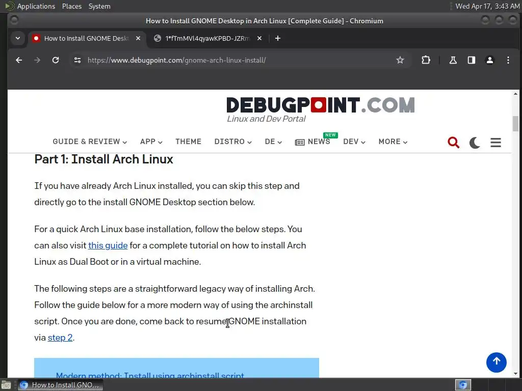Switch to the 1*fTmMVl4qyawKPBD-JZRm tab
The image size is (522, 391).
[x=208, y=39]
